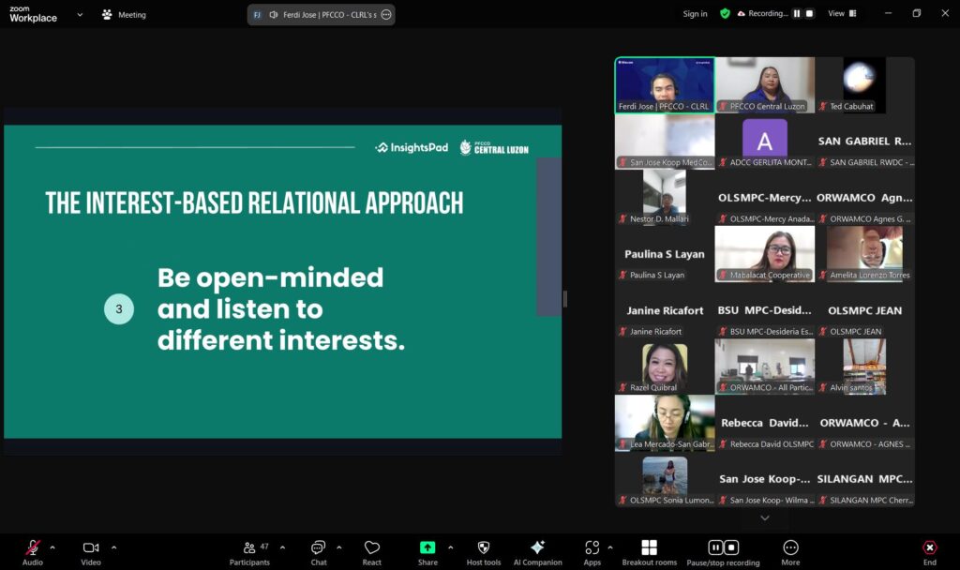960x570 pixels.
Task: Pause the recording from the top bar
Action: (x=797, y=13)
